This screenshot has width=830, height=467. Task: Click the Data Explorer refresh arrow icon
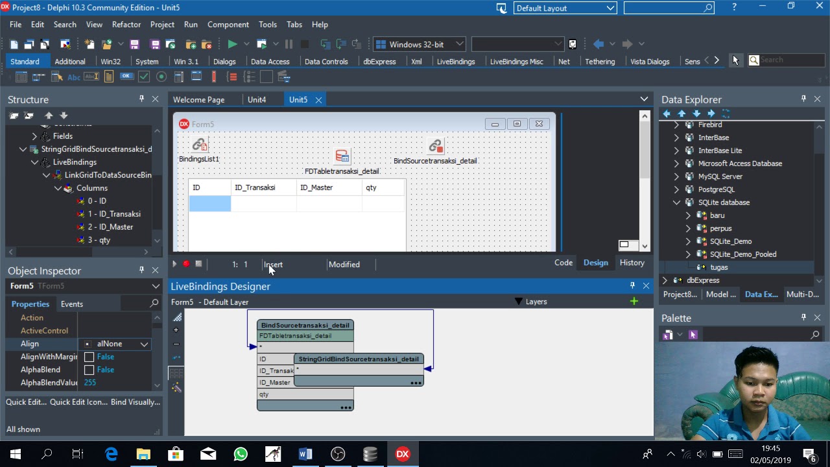click(x=726, y=114)
